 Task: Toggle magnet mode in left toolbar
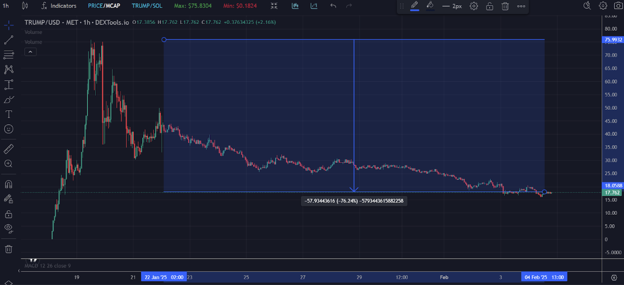pos(8,184)
